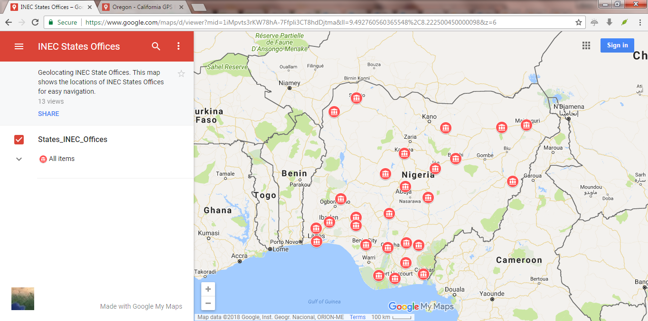The width and height of the screenshot is (648, 321).
Task: Open the office marker on Lagos coast
Action: [317, 241]
